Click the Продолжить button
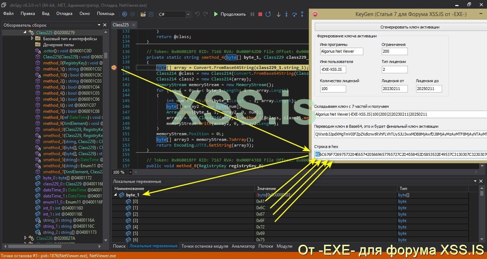 click(230, 14)
